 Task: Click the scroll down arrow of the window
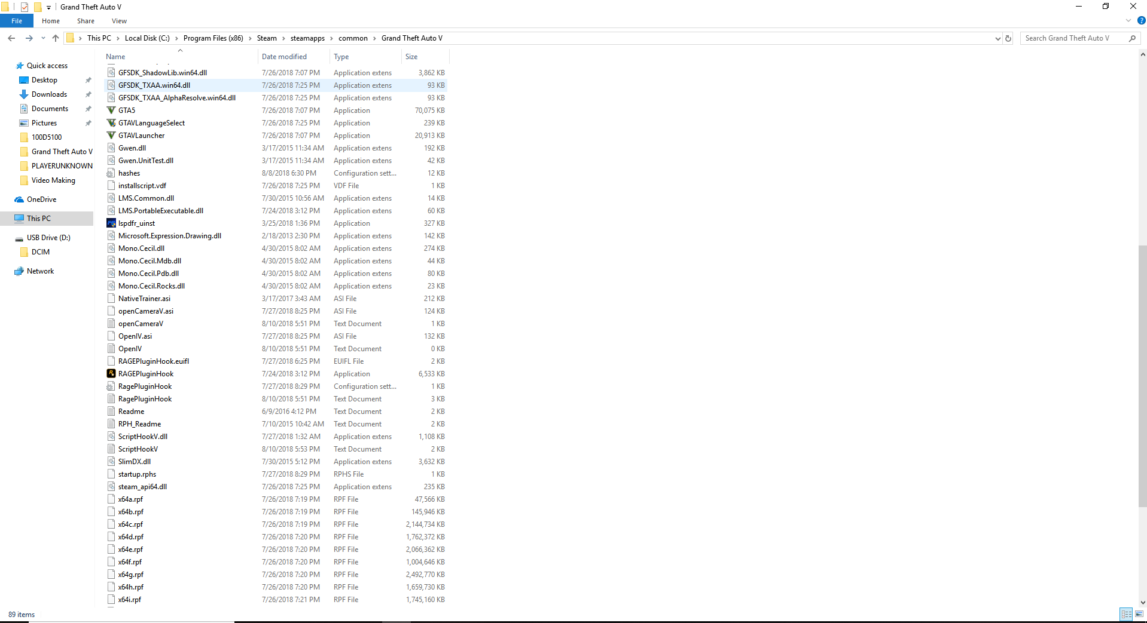(1142, 603)
